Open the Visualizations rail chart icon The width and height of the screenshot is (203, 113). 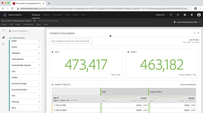pyautogui.click(x=3, y=37)
